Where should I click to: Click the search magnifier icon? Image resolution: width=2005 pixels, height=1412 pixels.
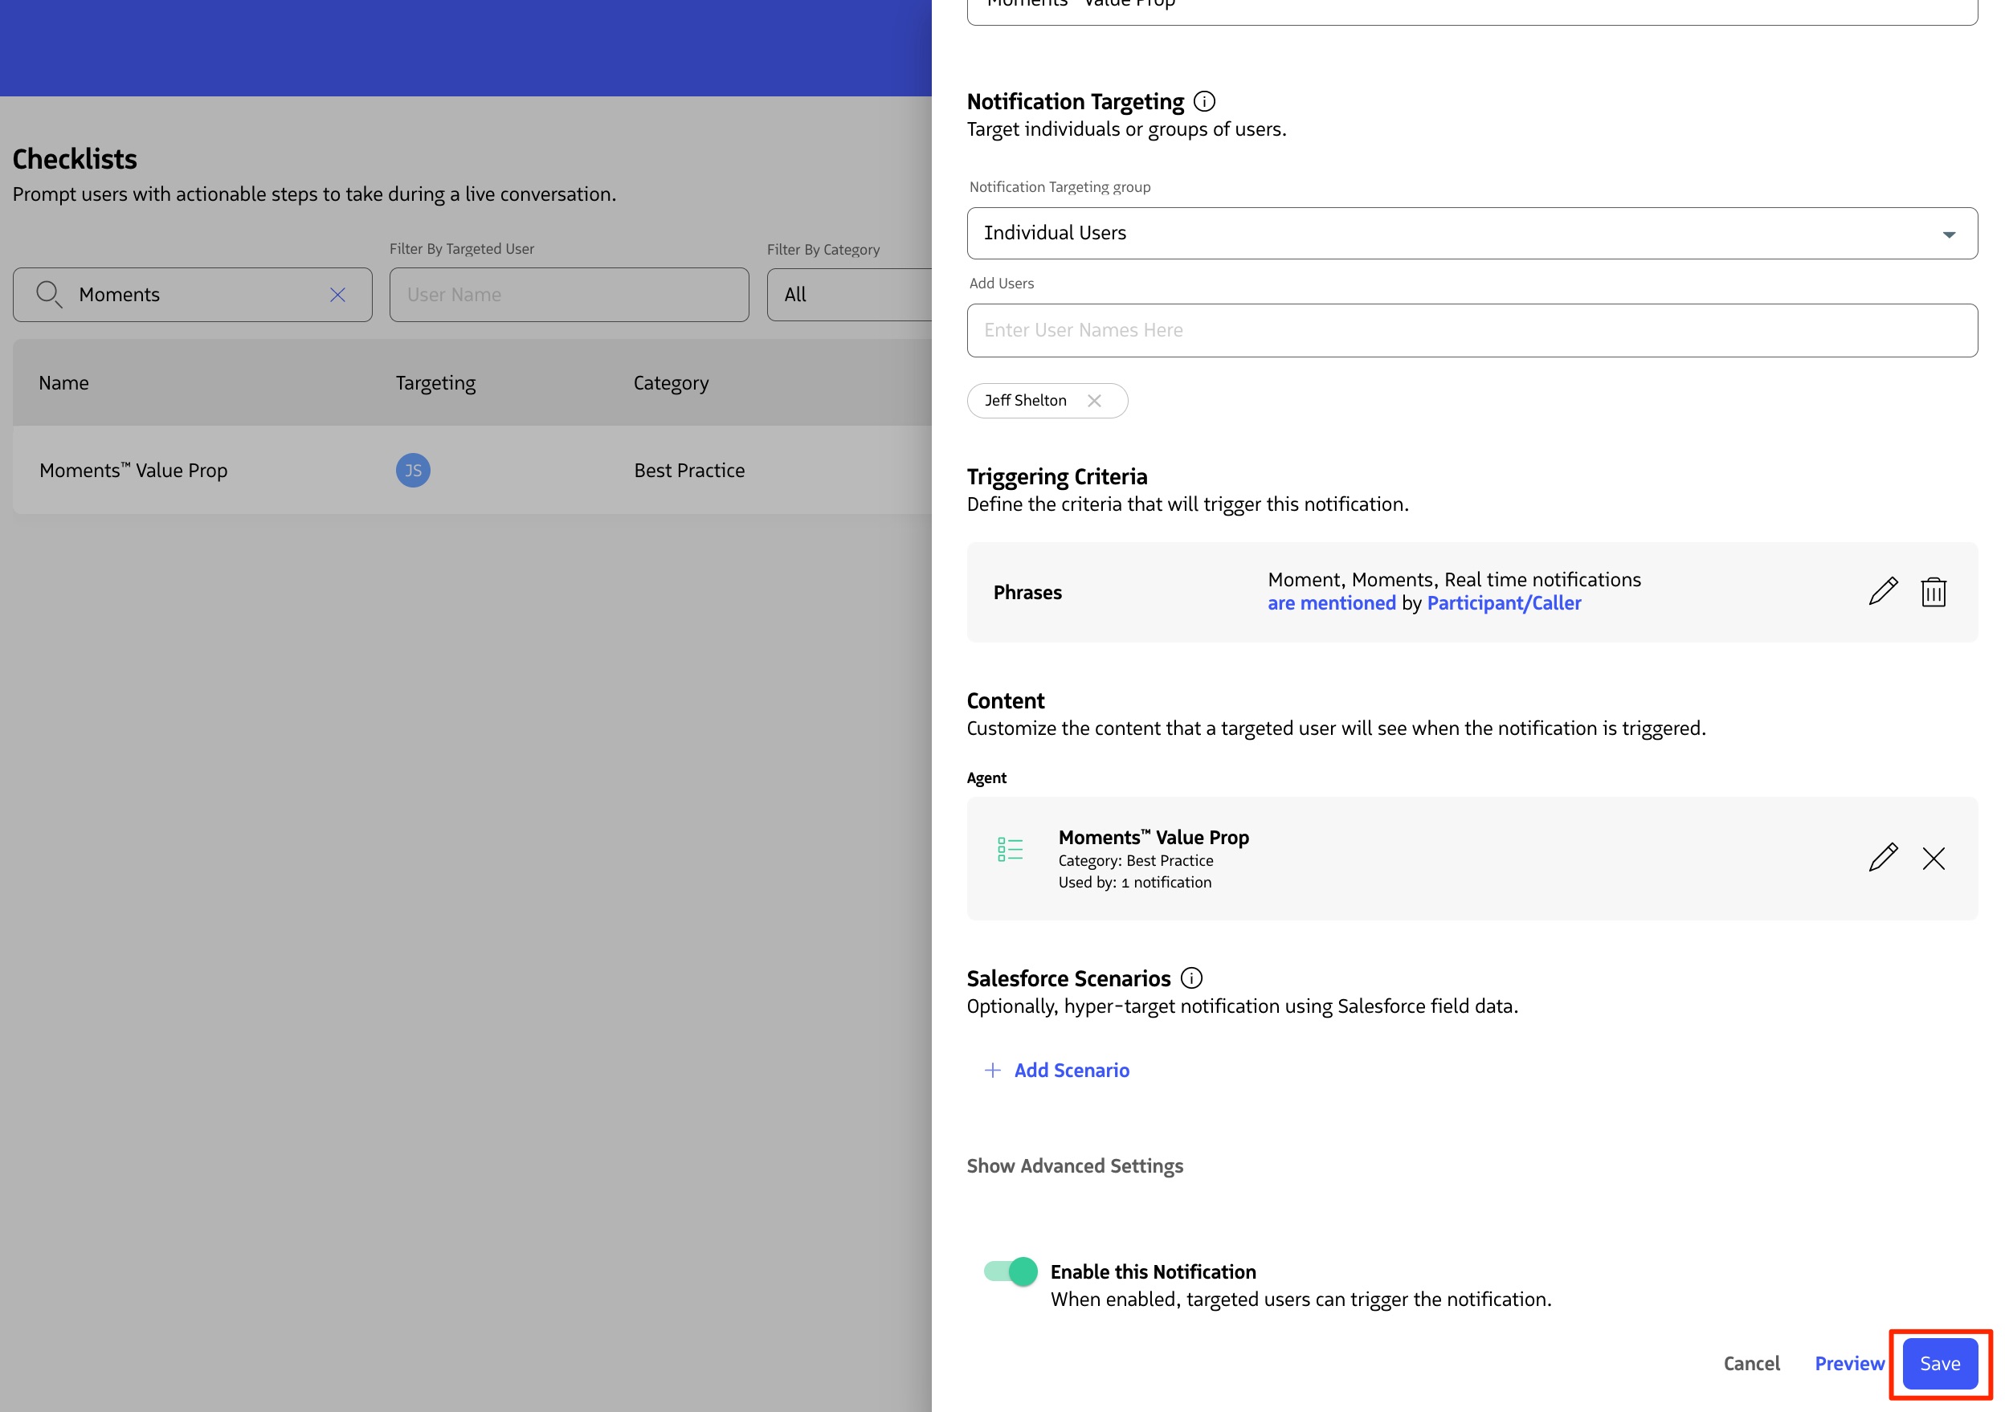coord(49,295)
